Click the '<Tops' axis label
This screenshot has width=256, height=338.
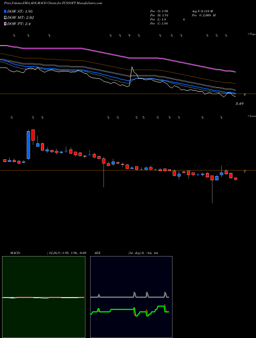coord(252,34)
